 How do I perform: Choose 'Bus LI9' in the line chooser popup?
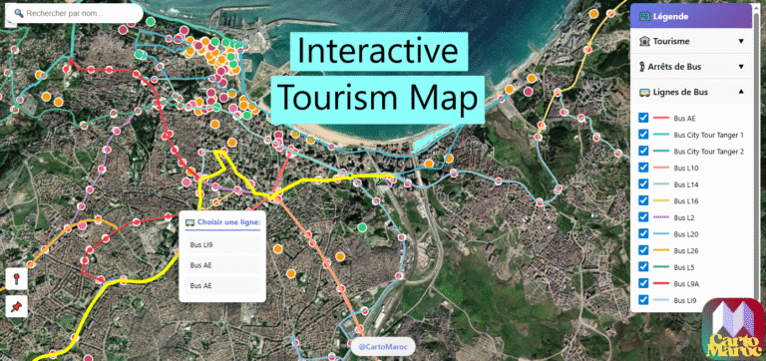point(222,245)
